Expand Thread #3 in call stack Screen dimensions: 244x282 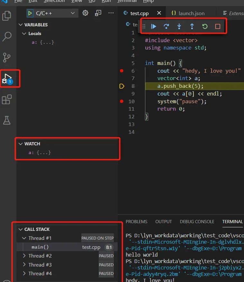click(x=24, y=265)
